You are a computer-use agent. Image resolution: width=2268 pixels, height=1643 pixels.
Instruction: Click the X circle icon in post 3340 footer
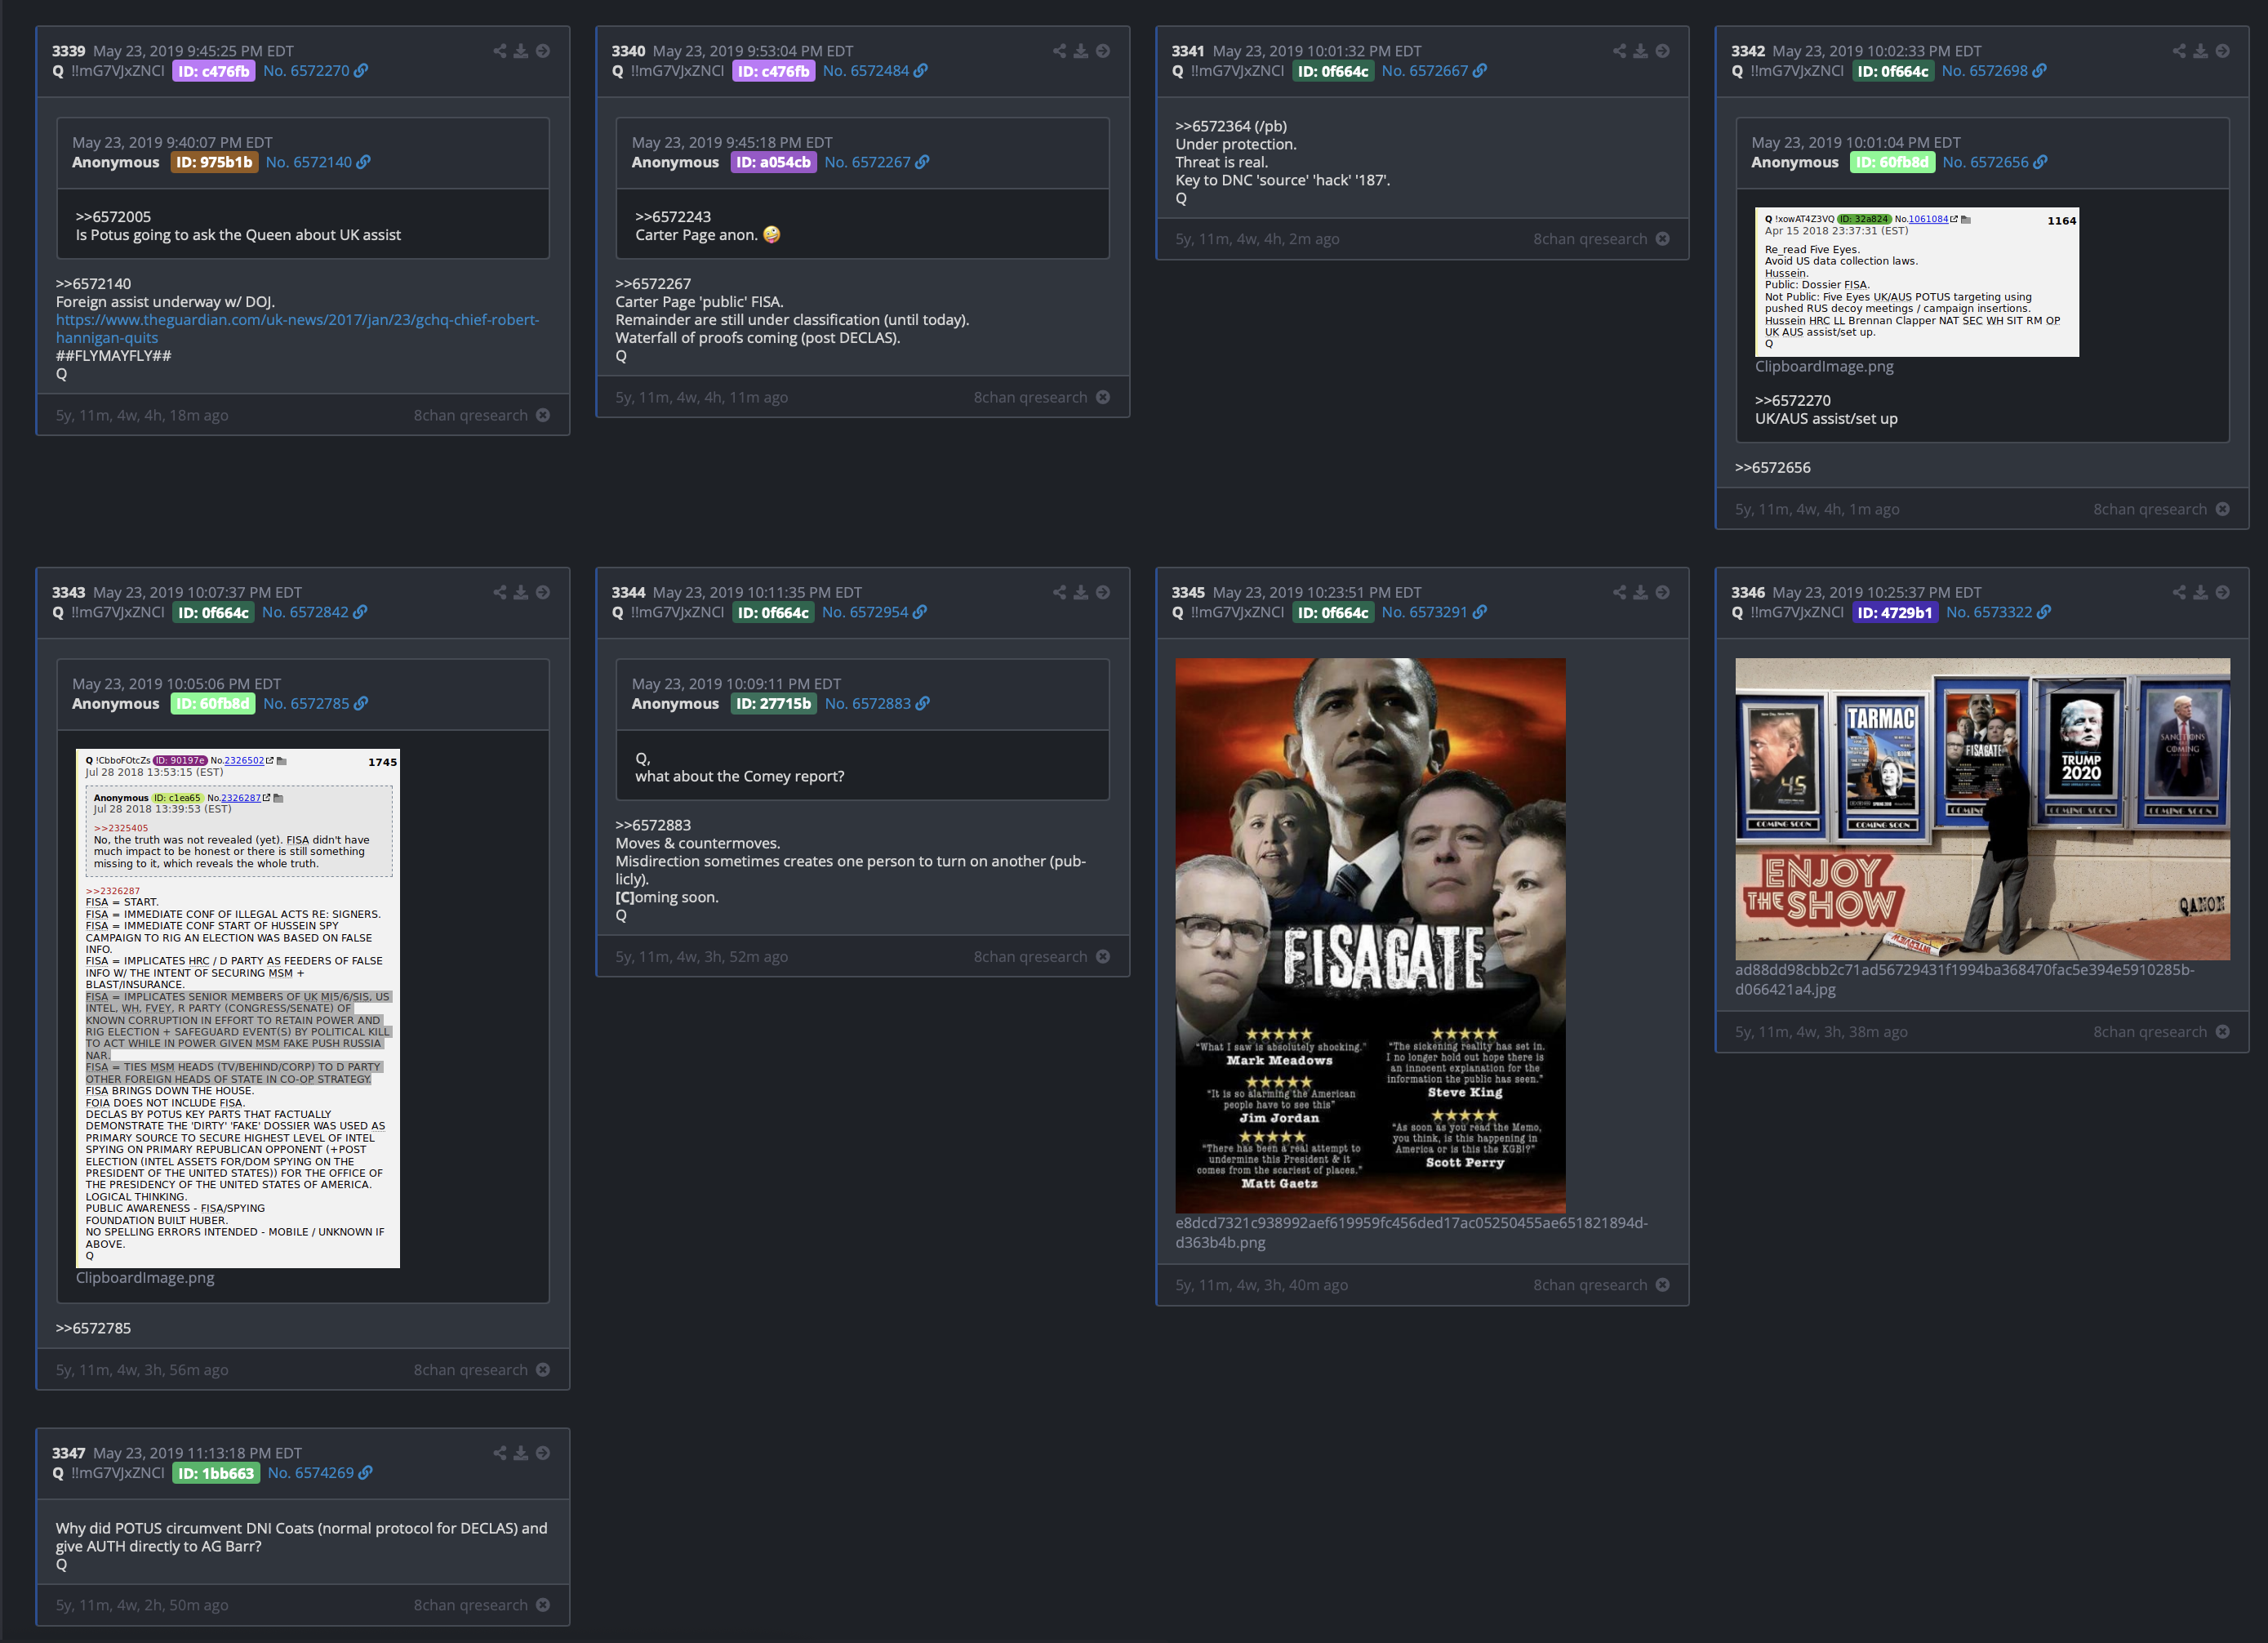click(x=1103, y=397)
